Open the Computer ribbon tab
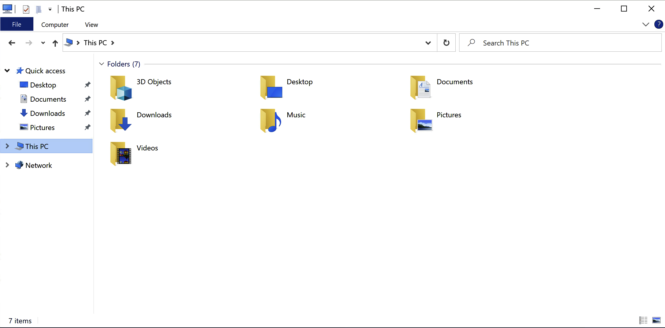This screenshot has width=665, height=328. pos(55,25)
